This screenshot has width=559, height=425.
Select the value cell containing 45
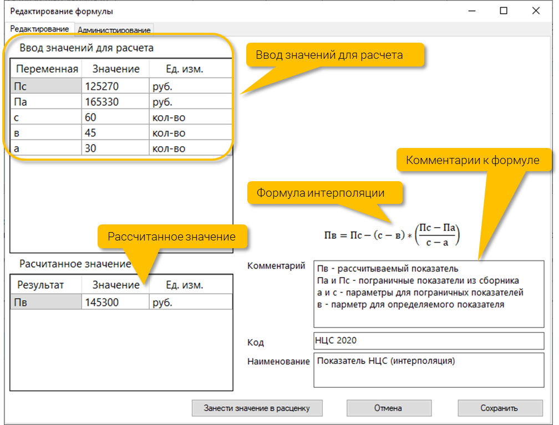pos(115,133)
